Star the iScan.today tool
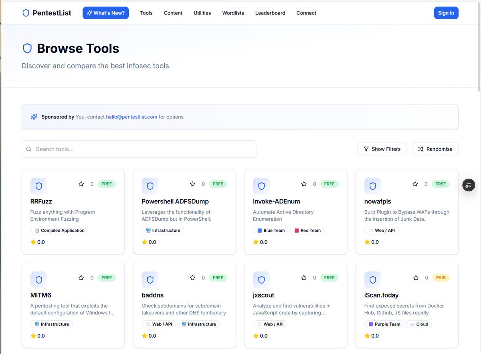The image size is (481, 354). pos(416,278)
